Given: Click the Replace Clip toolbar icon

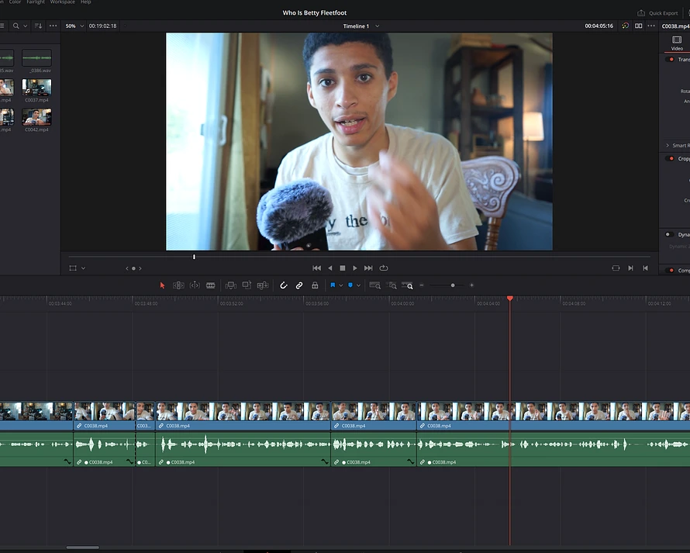Looking at the screenshot, I should tap(263, 285).
